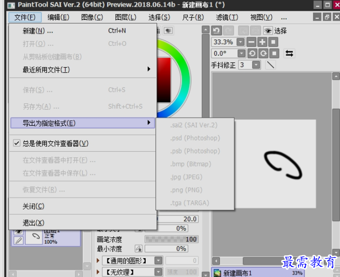This screenshot has width=340, height=277.
Task: Open the 图像(C) menu
Action: tap(92, 17)
